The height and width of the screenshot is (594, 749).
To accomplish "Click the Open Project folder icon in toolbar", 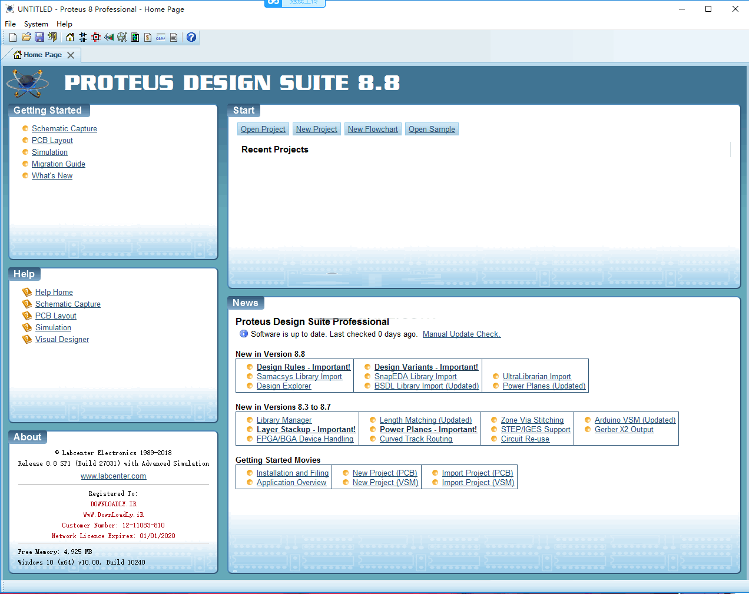I will 26,37.
